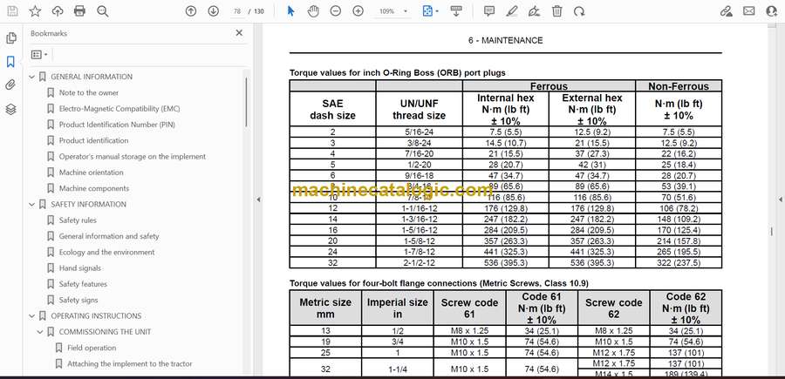Screen dimensions: 785x379
Task: Select COMMISSIONING THE UNIT bookmark
Action: coord(105,332)
